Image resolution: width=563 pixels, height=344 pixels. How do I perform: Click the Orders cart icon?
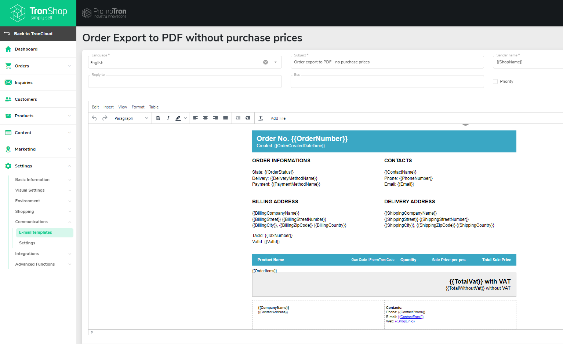point(8,66)
